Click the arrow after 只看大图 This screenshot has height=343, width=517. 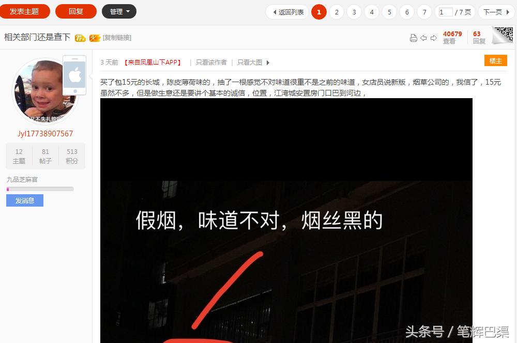(268, 62)
